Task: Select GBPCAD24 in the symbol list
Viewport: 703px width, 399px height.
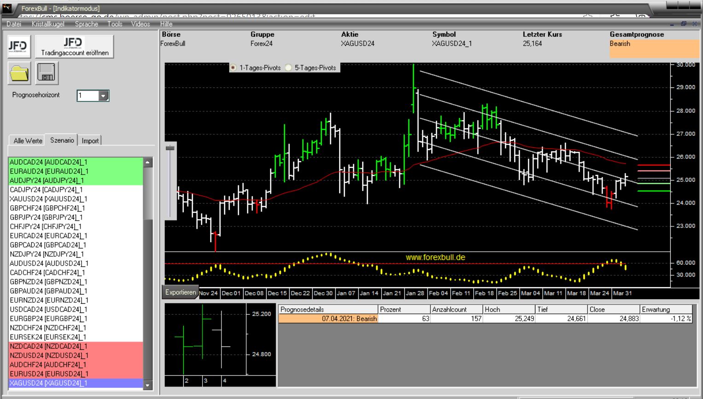Action: 76,245
